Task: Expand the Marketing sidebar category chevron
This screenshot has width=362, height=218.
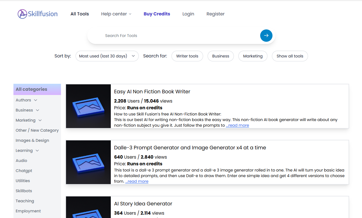Action: [x=40, y=120]
